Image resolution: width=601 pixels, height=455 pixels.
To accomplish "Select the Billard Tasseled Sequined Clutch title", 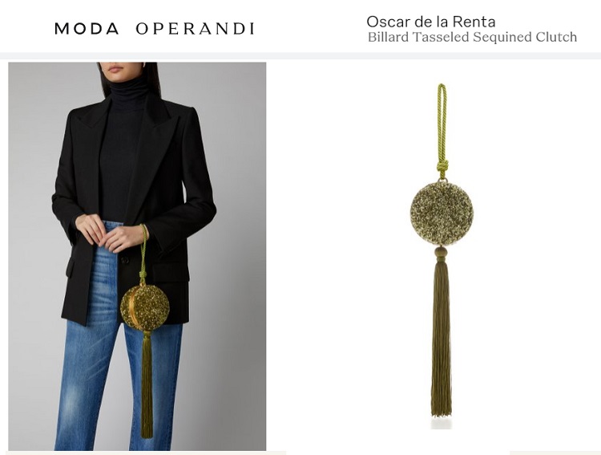I will (x=472, y=37).
